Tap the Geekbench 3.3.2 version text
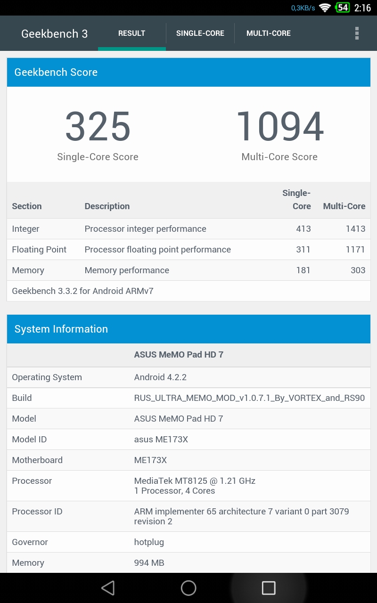Viewport: 377px width, 603px height. point(82,291)
